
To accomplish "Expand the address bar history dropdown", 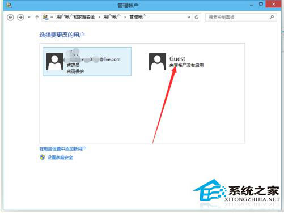I will (189, 17).
